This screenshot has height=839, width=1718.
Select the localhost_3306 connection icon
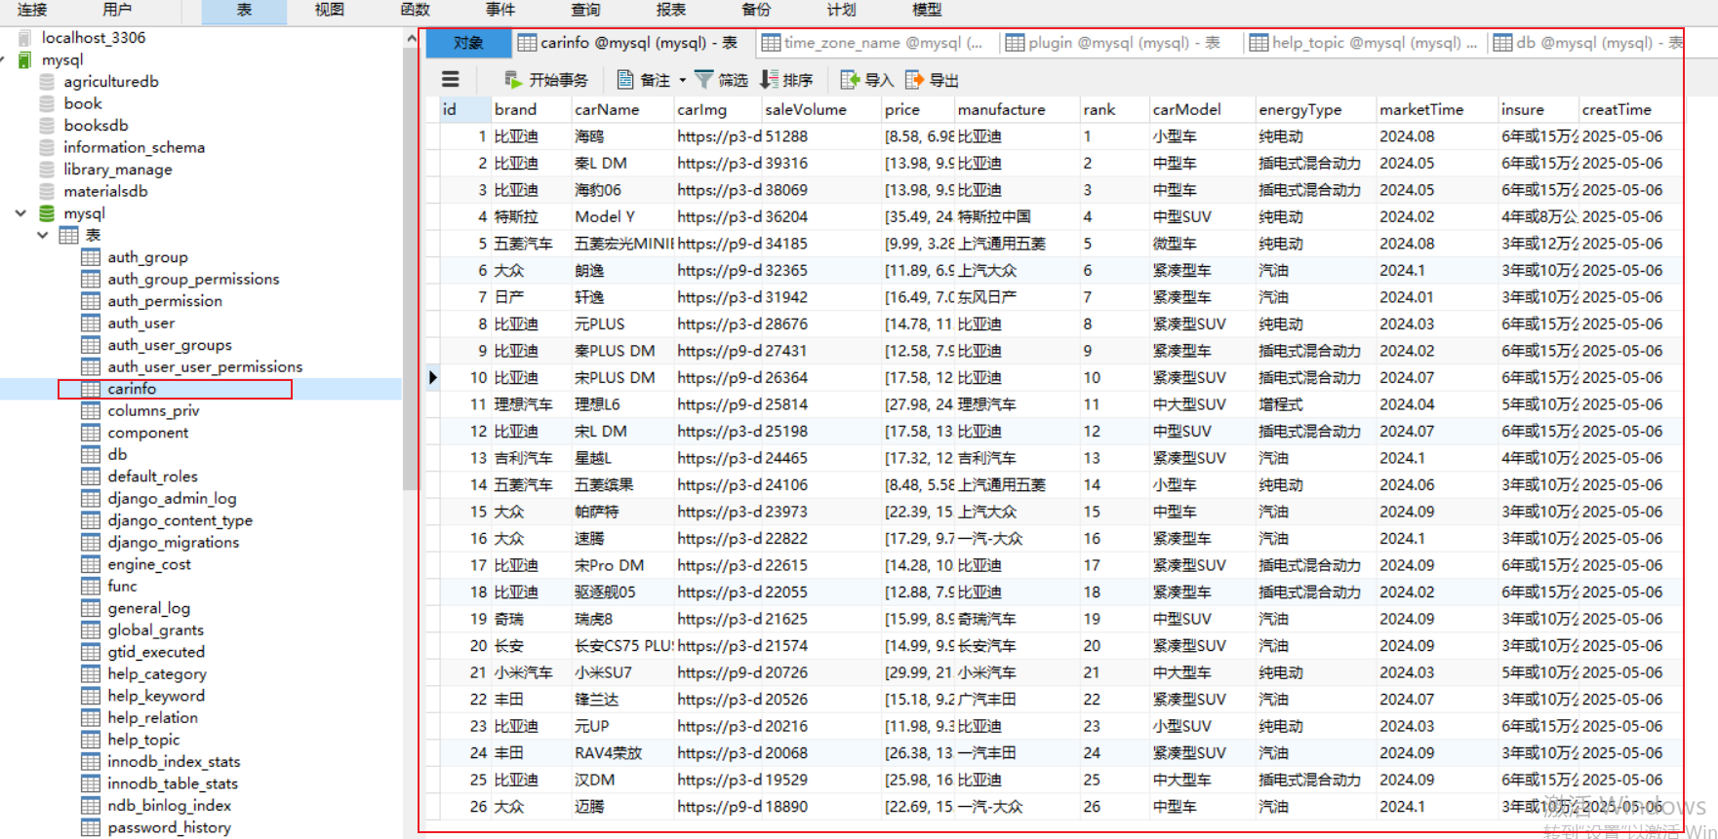tap(25, 38)
